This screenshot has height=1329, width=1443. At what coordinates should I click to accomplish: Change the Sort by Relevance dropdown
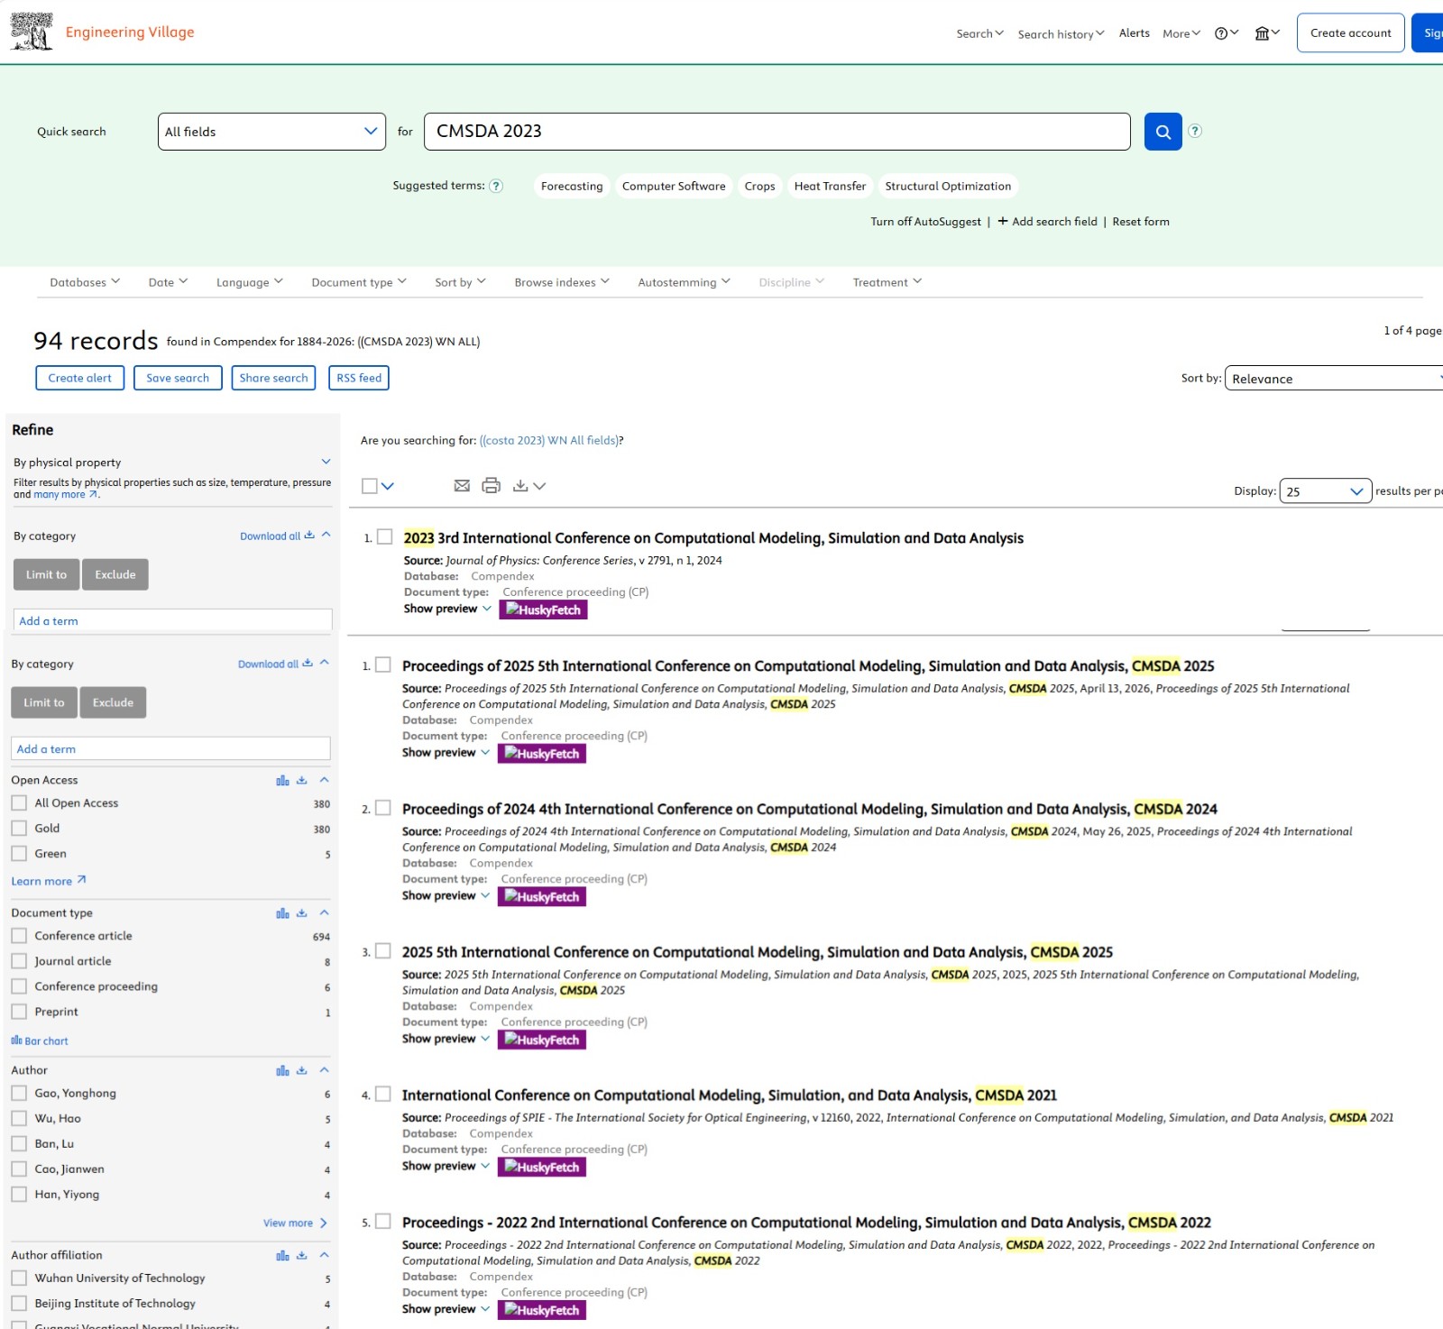1334,379
